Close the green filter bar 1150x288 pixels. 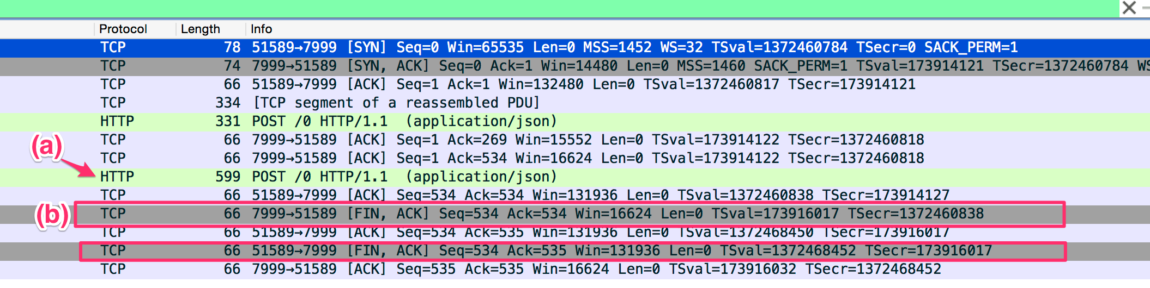click(1129, 8)
